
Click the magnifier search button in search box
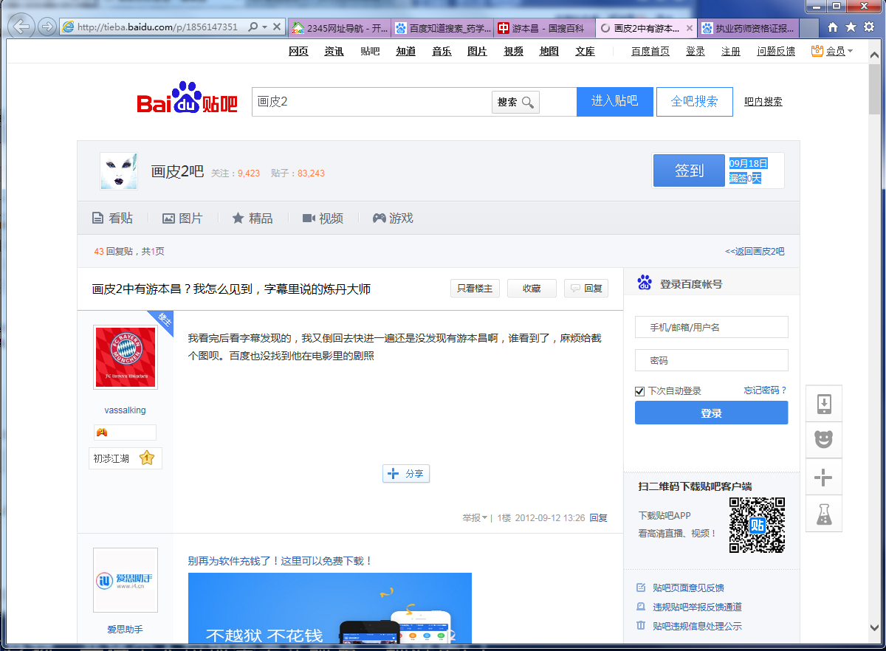point(515,102)
